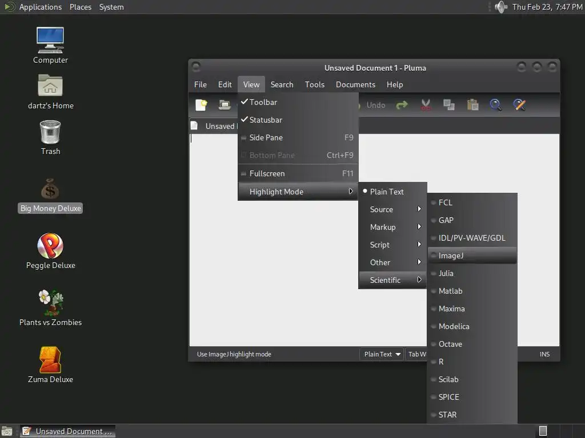Image resolution: width=585 pixels, height=438 pixels.
Task: Select the Plain Text radio option
Action: [392, 192]
